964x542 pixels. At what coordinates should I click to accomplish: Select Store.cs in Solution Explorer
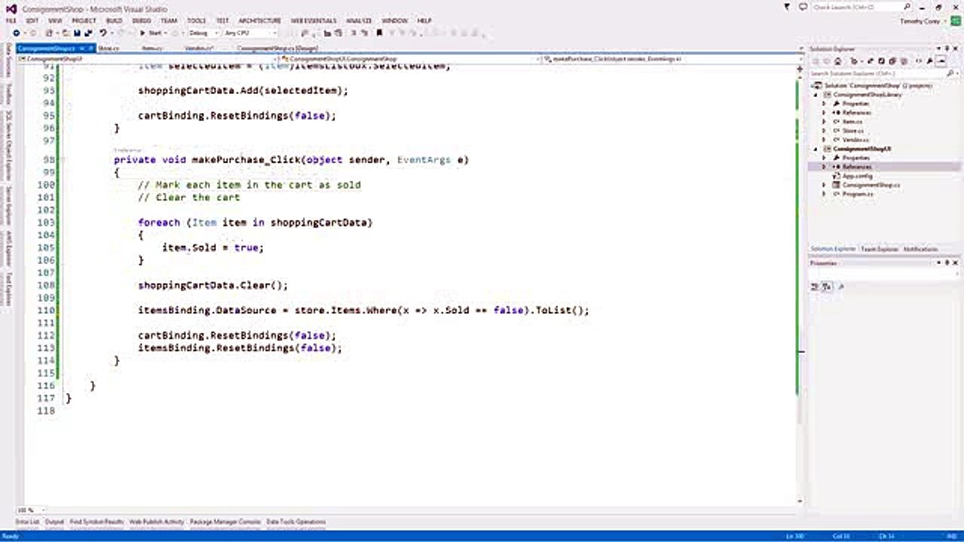tap(853, 130)
